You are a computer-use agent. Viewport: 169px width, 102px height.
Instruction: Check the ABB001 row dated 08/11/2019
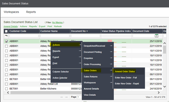click(x=6, y=74)
